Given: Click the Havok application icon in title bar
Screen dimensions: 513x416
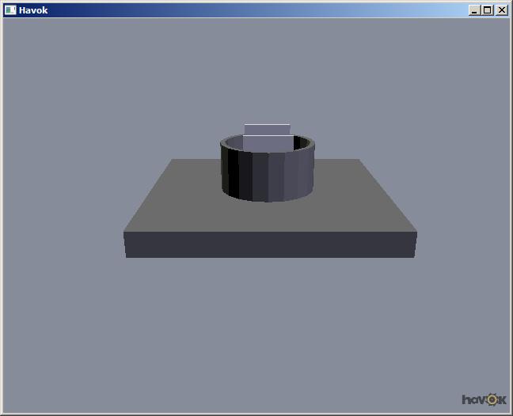Looking at the screenshot, I should [10, 10].
